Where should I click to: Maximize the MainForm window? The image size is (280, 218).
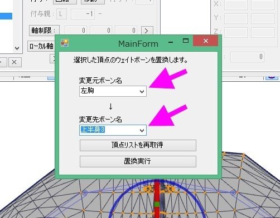186,41
